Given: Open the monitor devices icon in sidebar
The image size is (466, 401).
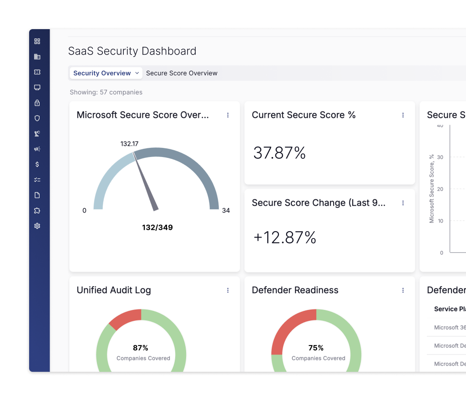Looking at the screenshot, I should pos(37,87).
